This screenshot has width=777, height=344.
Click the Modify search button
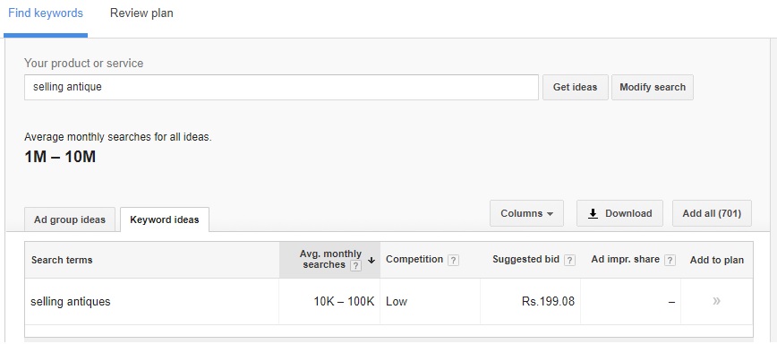point(652,87)
